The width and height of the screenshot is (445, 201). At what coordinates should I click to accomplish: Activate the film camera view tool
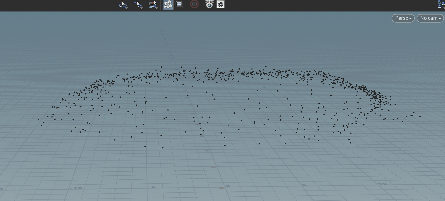[x=168, y=5]
